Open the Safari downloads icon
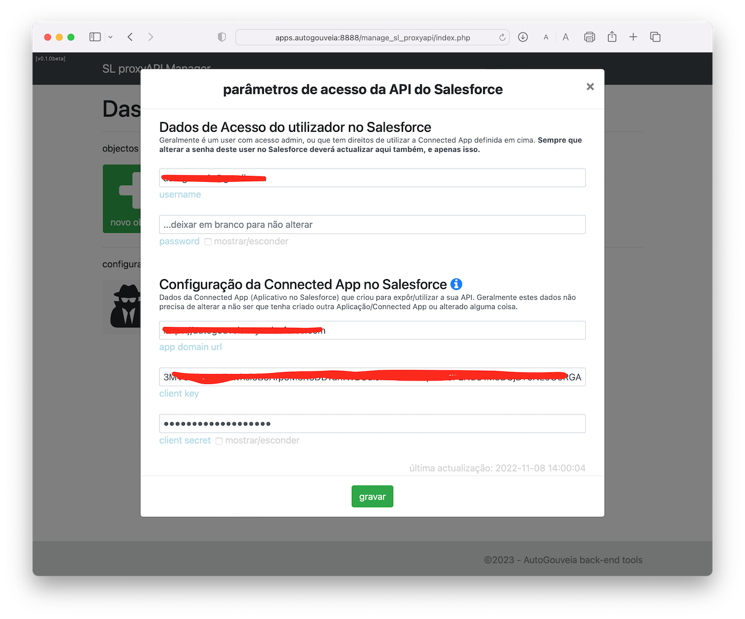Image resolution: width=745 pixels, height=619 pixels. tap(523, 37)
